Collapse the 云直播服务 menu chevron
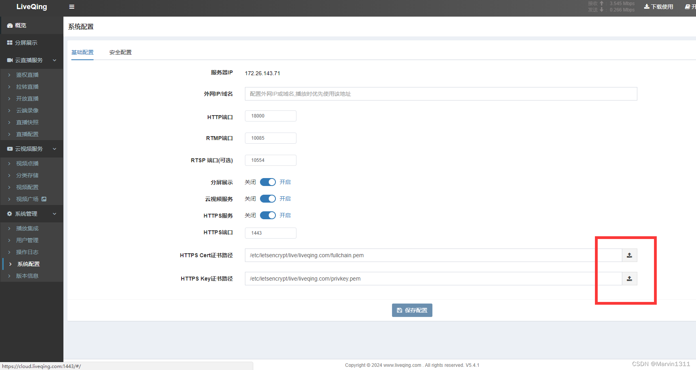This screenshot has height=370, width=696. [x=55, y=60]
